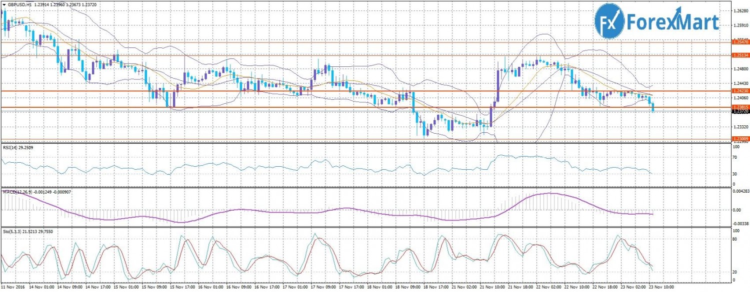
Task: Click the orange 1.25470 price level tag
Action: 740,43
